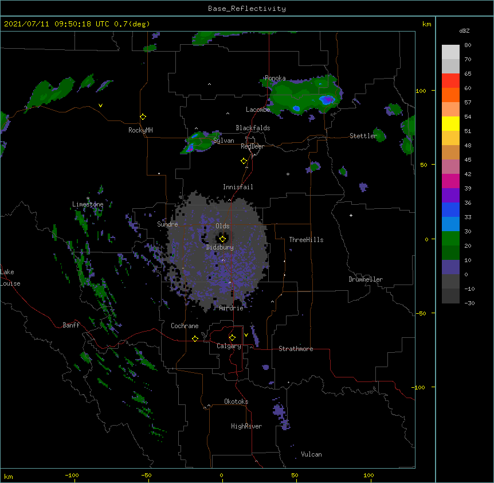Select the Sundre label
The image size is (494, 483).
pos(167,224)
